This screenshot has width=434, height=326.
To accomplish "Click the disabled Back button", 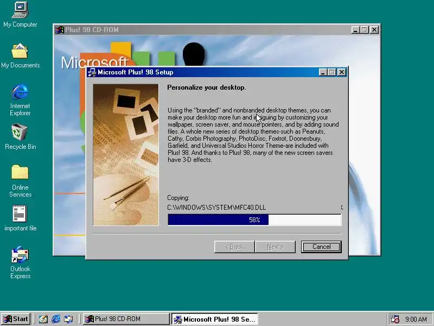I will (x=234, y=247).
